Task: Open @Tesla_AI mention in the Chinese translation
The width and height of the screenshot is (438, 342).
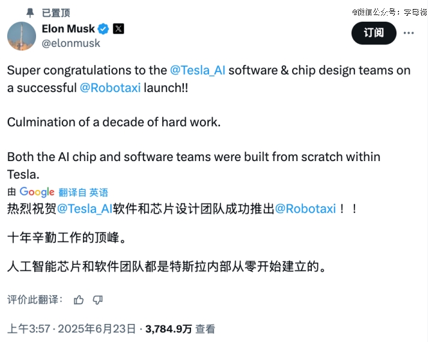Action: coord(85,209)
